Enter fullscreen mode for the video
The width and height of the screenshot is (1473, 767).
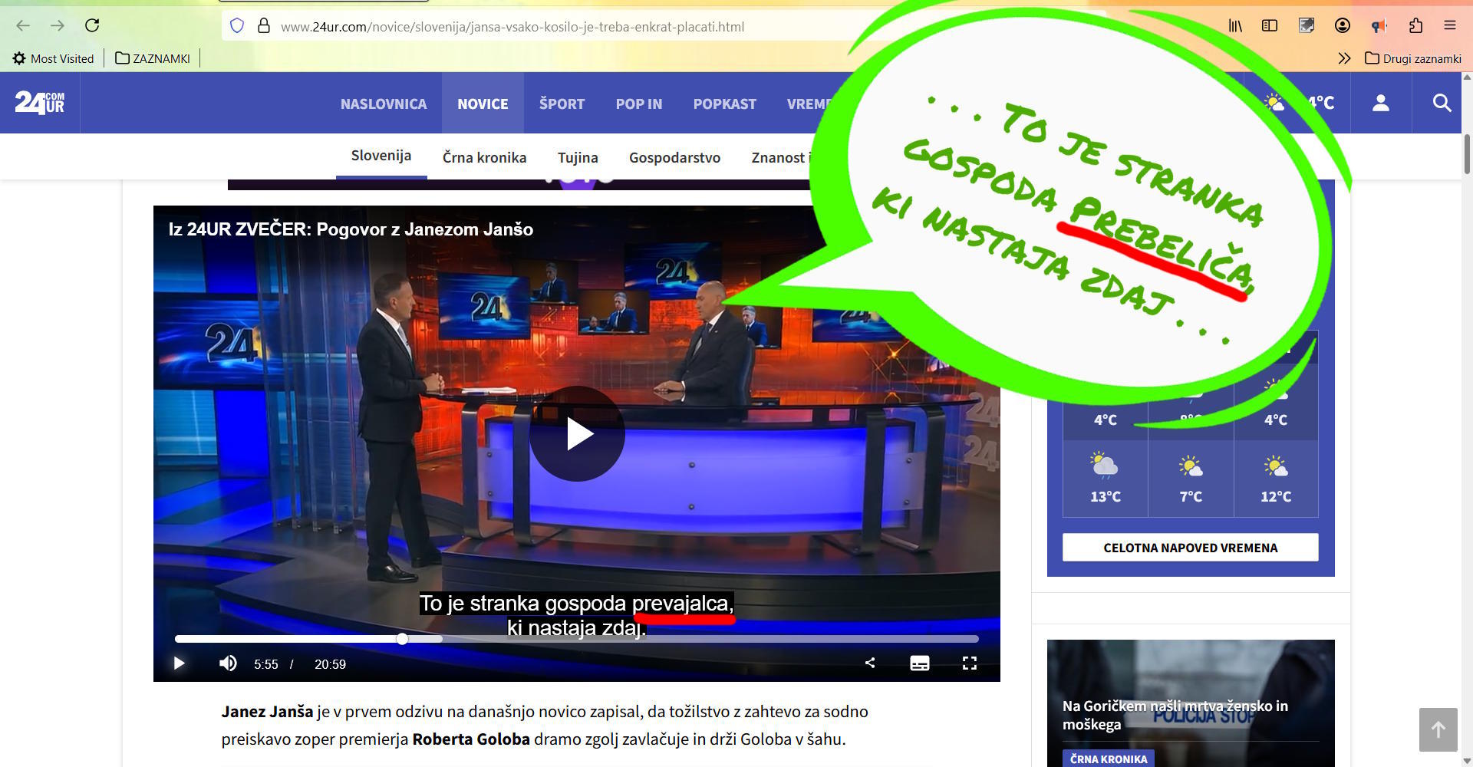tap(970, 663)
